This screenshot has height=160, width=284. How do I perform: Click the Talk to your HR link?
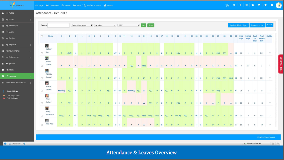click(14, 95)
